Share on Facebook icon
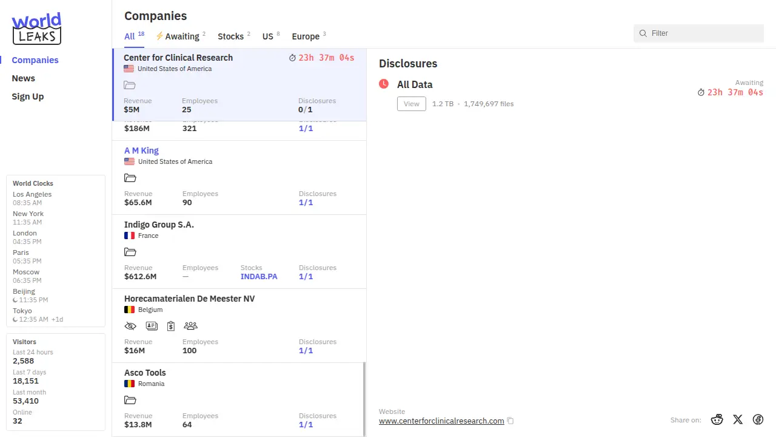776x437 pixels. pyautogui.click(x=758, y=419)
